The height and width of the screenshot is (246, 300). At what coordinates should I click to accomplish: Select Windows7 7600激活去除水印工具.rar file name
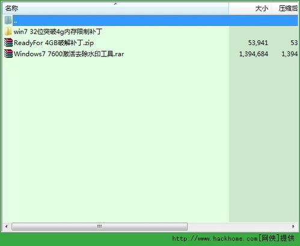click(x=69, y=54)
